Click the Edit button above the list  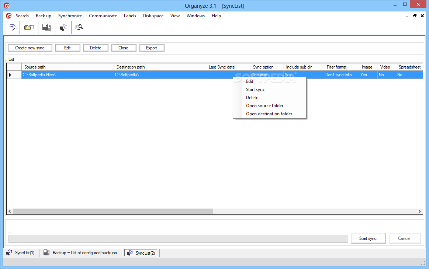[x=68, y=48]
